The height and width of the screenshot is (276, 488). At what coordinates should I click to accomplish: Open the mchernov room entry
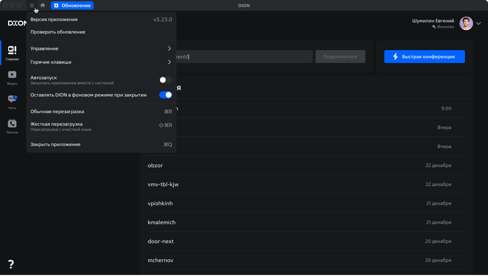coord(306,260)
